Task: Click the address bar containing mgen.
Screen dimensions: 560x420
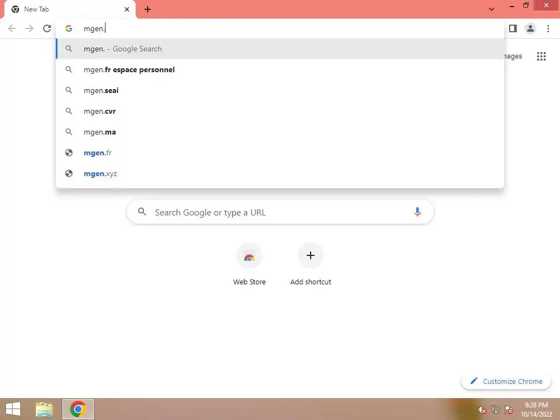Action: tap(280, 28)
